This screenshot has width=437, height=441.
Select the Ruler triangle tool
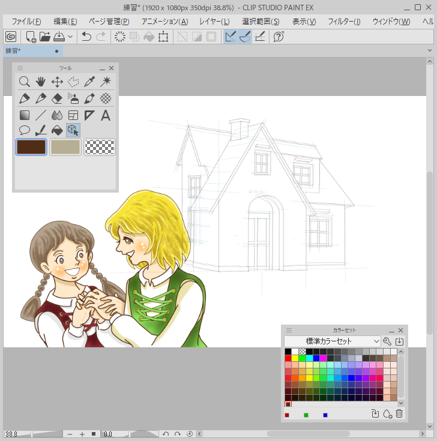89,115
